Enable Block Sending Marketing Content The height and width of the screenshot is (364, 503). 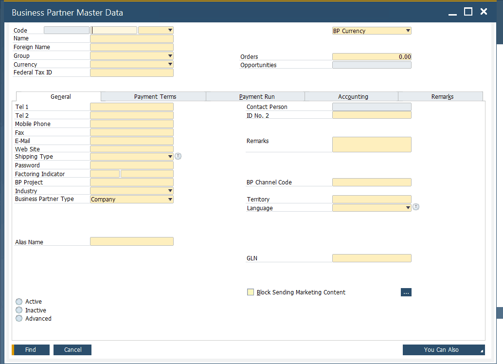click(251, 292)
